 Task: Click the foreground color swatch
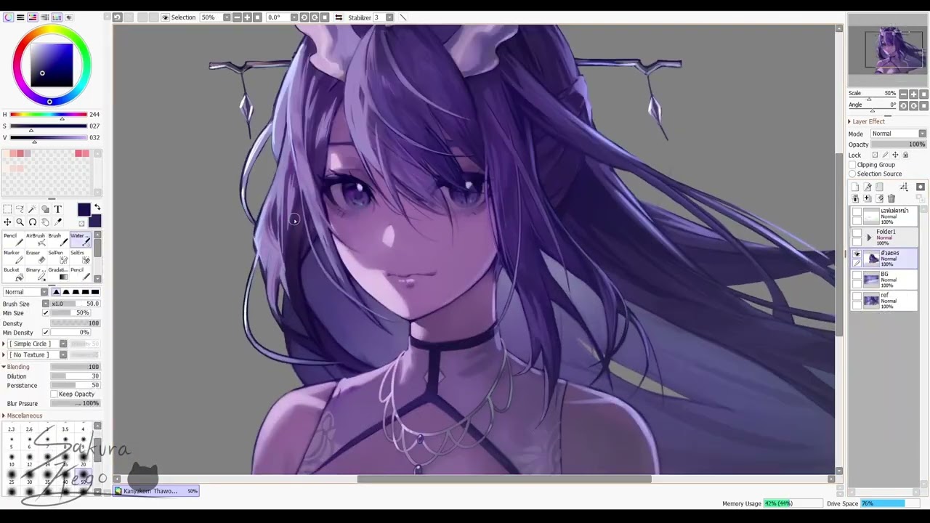(84, 210)
